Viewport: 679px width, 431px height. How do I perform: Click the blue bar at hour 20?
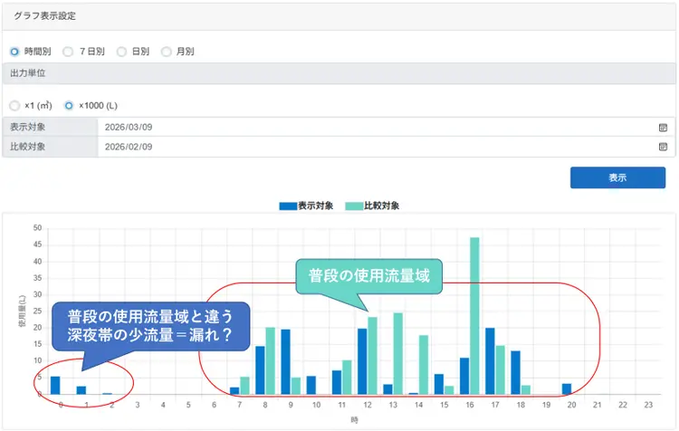(567, 389)
